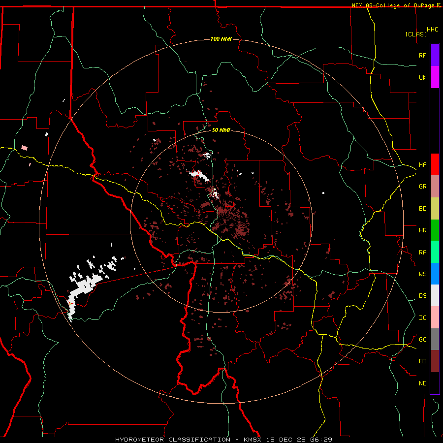The height and width of the screenshot is (443, 443).
Task: Click the HYDROMETEOR CLASSIFICATION title text
Action: (173, 440)
